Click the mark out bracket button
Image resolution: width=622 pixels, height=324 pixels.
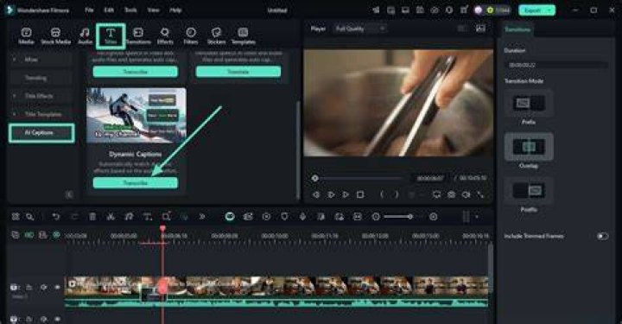(397, 194)
